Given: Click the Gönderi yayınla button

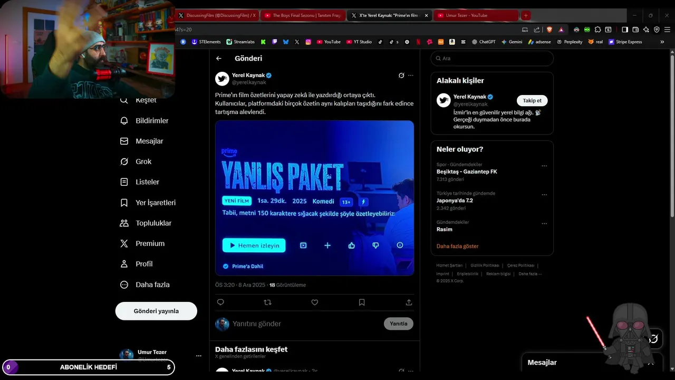Looking at the screenshot, I should tap(156, 311).
